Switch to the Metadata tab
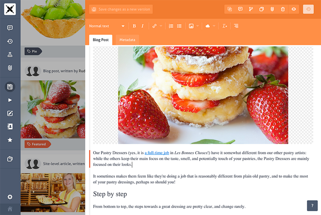 pos(127,40)
